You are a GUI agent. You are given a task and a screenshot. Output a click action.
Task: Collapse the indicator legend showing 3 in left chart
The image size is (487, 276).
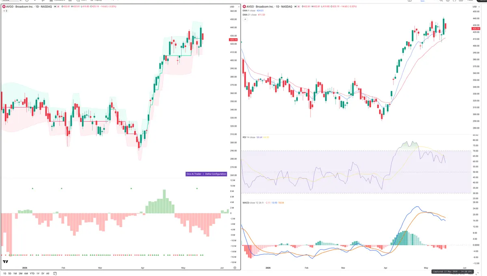pyautogui.click(x=5, y=11)
